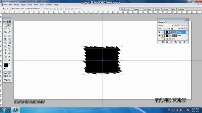
Task: Select the Hand tool
Action: (x=5, y=60)
